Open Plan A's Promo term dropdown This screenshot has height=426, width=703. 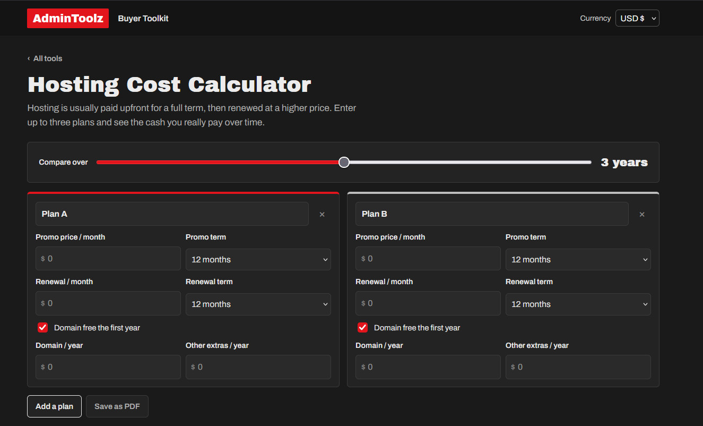(258, 259)
